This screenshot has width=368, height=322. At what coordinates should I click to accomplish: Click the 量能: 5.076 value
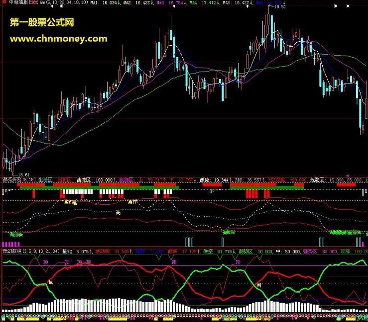pos(77,251)
